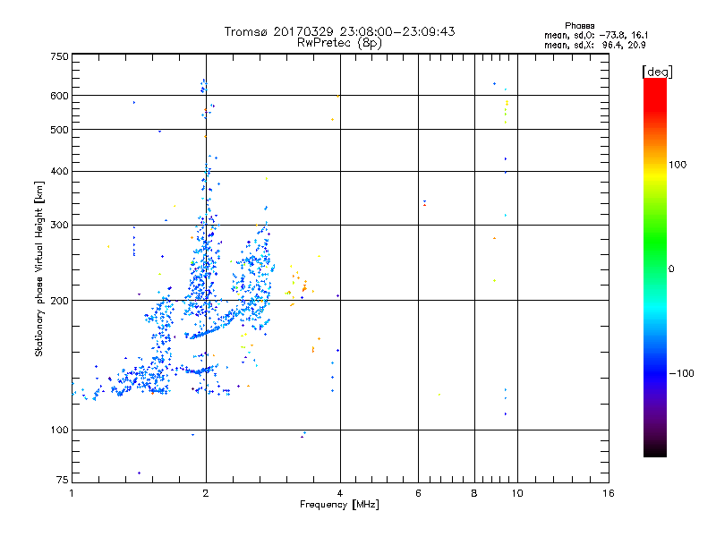The height and width of the screenshot is (537, 716).
Task: Click the height axis tick label '750'
Action: pyautogui.click(x=59, y=56)
